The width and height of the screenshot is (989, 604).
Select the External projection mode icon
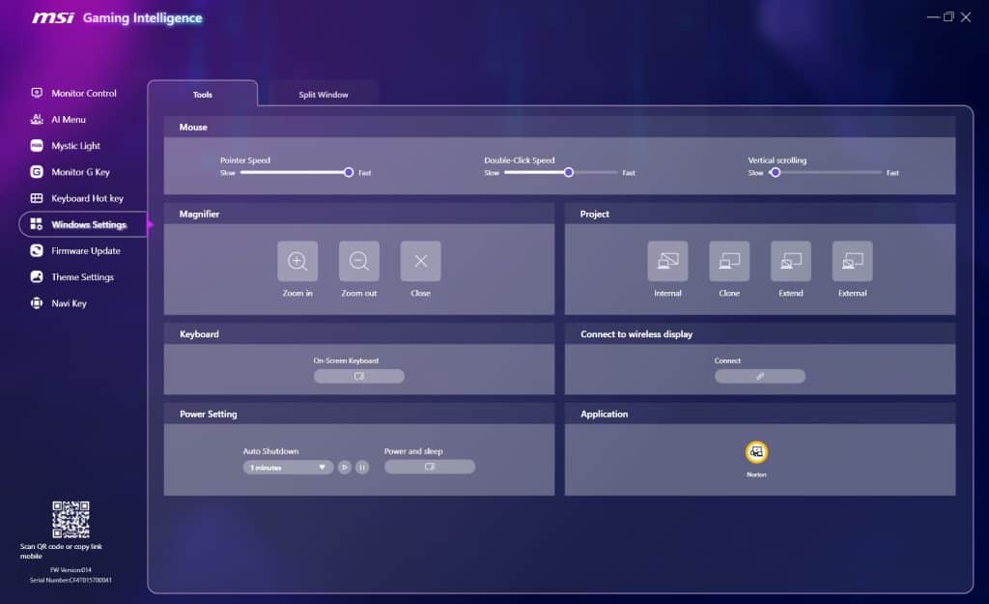pos(852,261)
